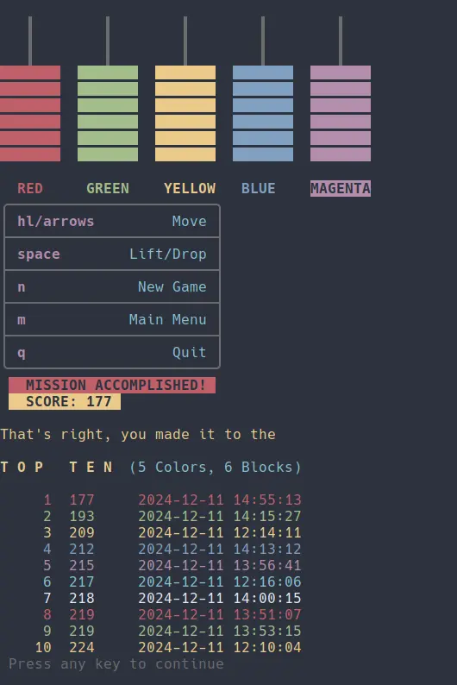Select the magenta block stack
457x685 pixels.
(x=341, y=114)
